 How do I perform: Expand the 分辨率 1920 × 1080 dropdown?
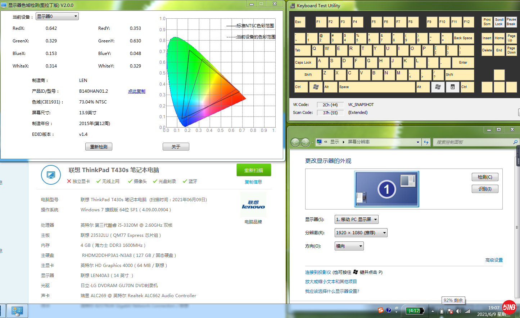click(x=361, y=233)
